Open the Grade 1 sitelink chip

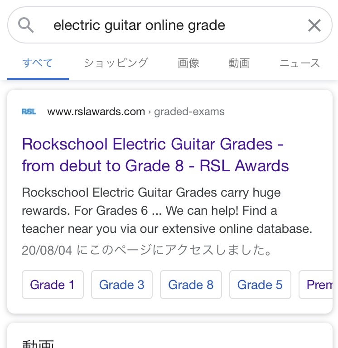pyautogui.click(x=53, y=285)
